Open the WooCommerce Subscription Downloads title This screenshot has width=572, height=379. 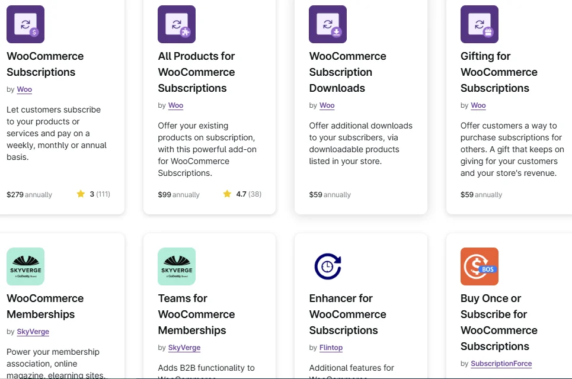pos(348,72)
